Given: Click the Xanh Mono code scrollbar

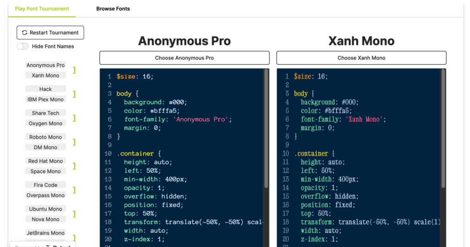Looking at the screenshot, I should pyautogui.click(x=443, y=129).
